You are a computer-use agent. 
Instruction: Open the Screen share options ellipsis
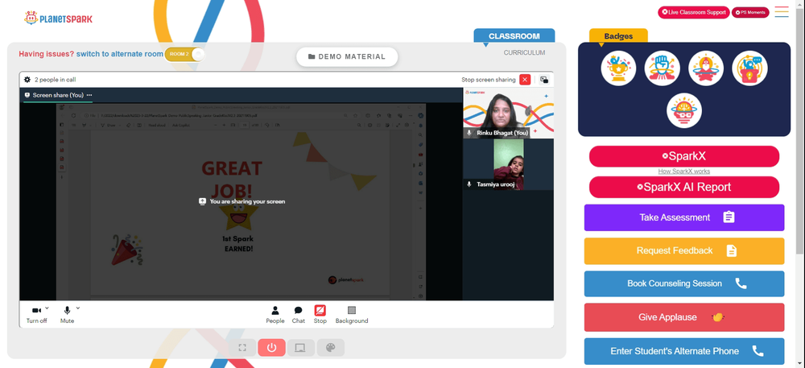tap(89, 95)
